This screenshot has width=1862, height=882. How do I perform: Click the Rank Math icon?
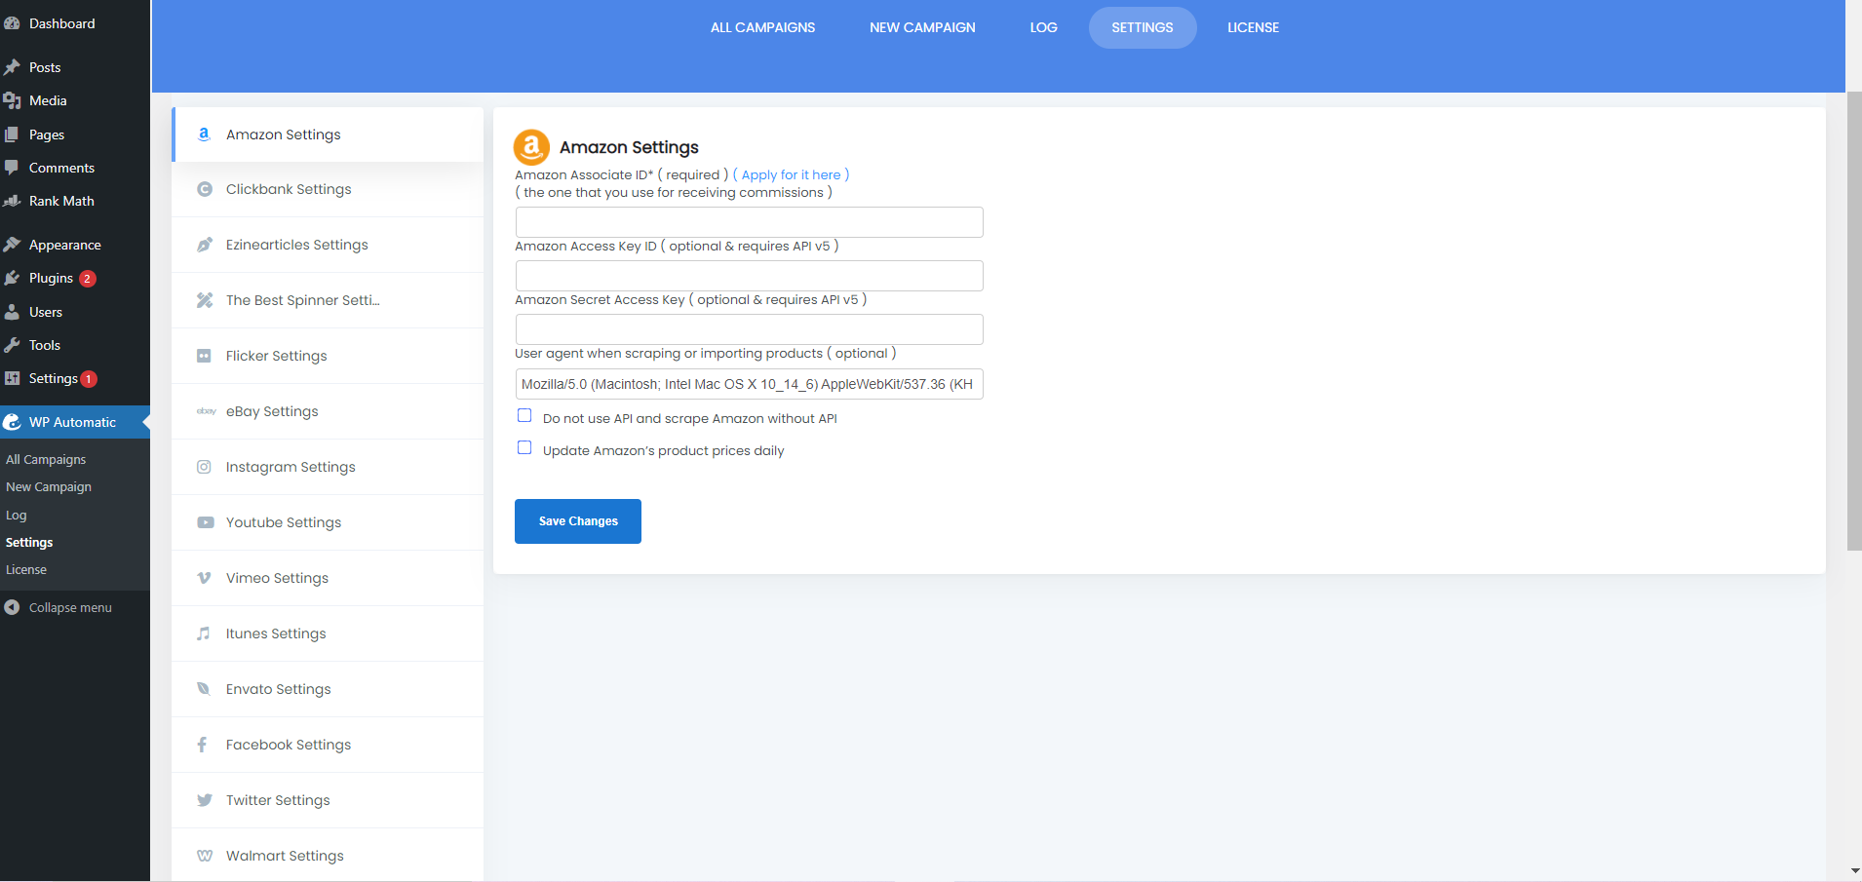point(13,201)
